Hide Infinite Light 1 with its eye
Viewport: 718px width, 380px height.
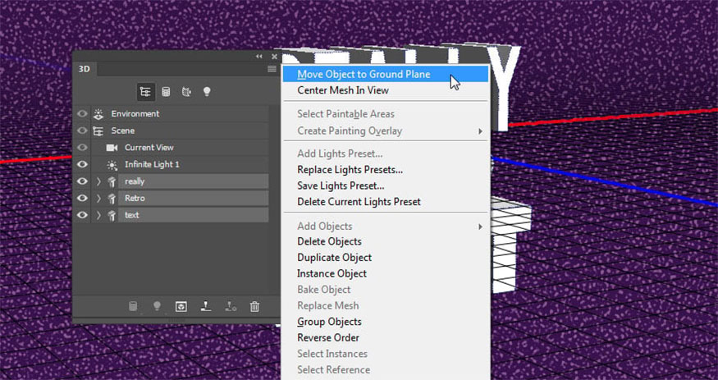pos(82,164)
